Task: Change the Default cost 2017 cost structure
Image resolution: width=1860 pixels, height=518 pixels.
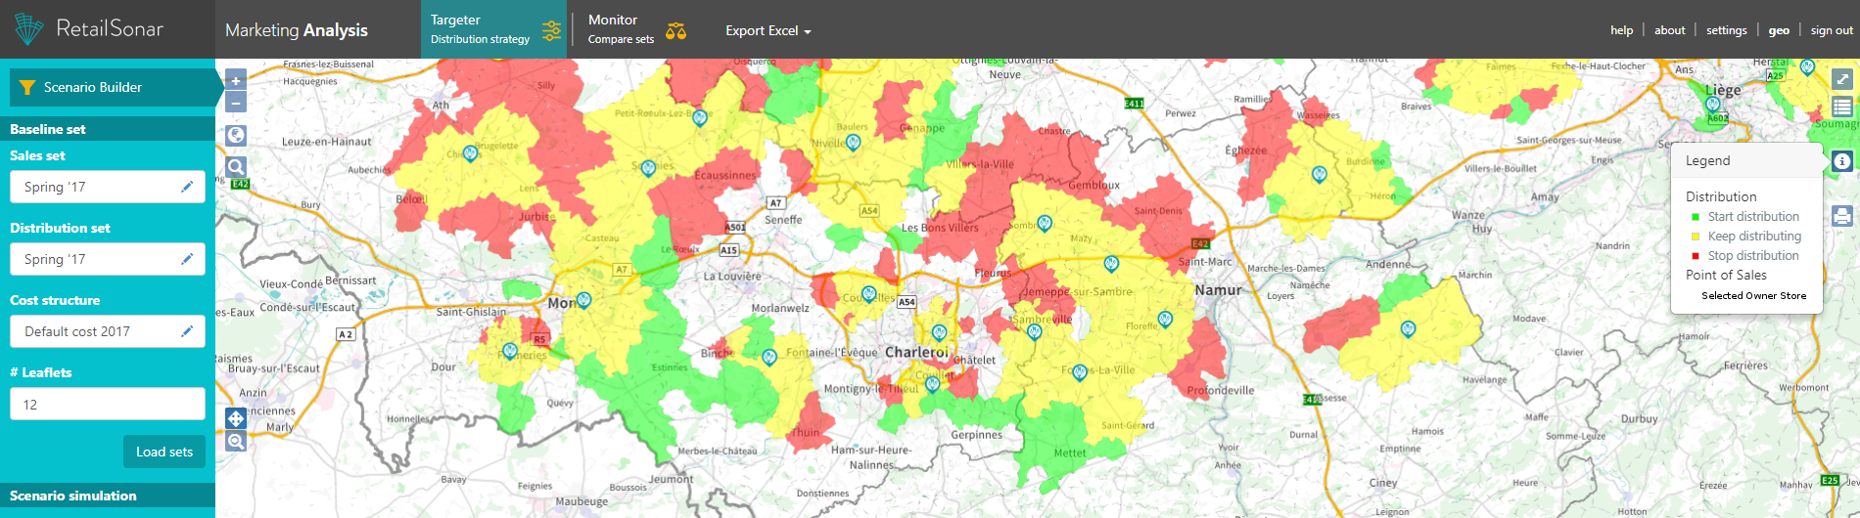Action: (108, 331)
